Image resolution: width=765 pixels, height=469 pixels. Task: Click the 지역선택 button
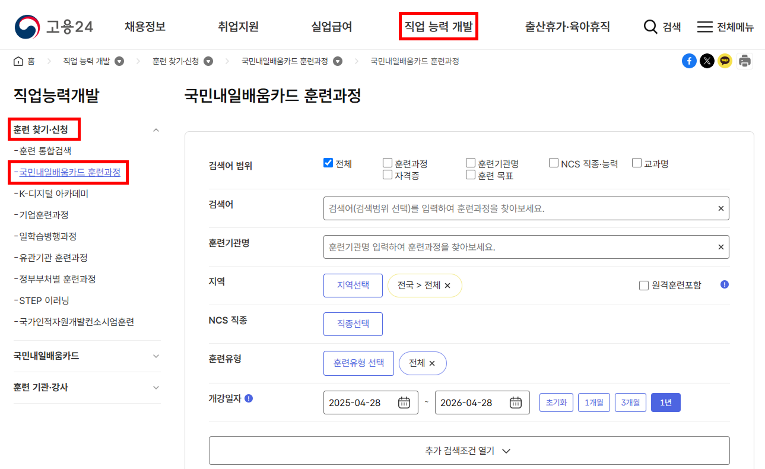(x=353, y=286)
